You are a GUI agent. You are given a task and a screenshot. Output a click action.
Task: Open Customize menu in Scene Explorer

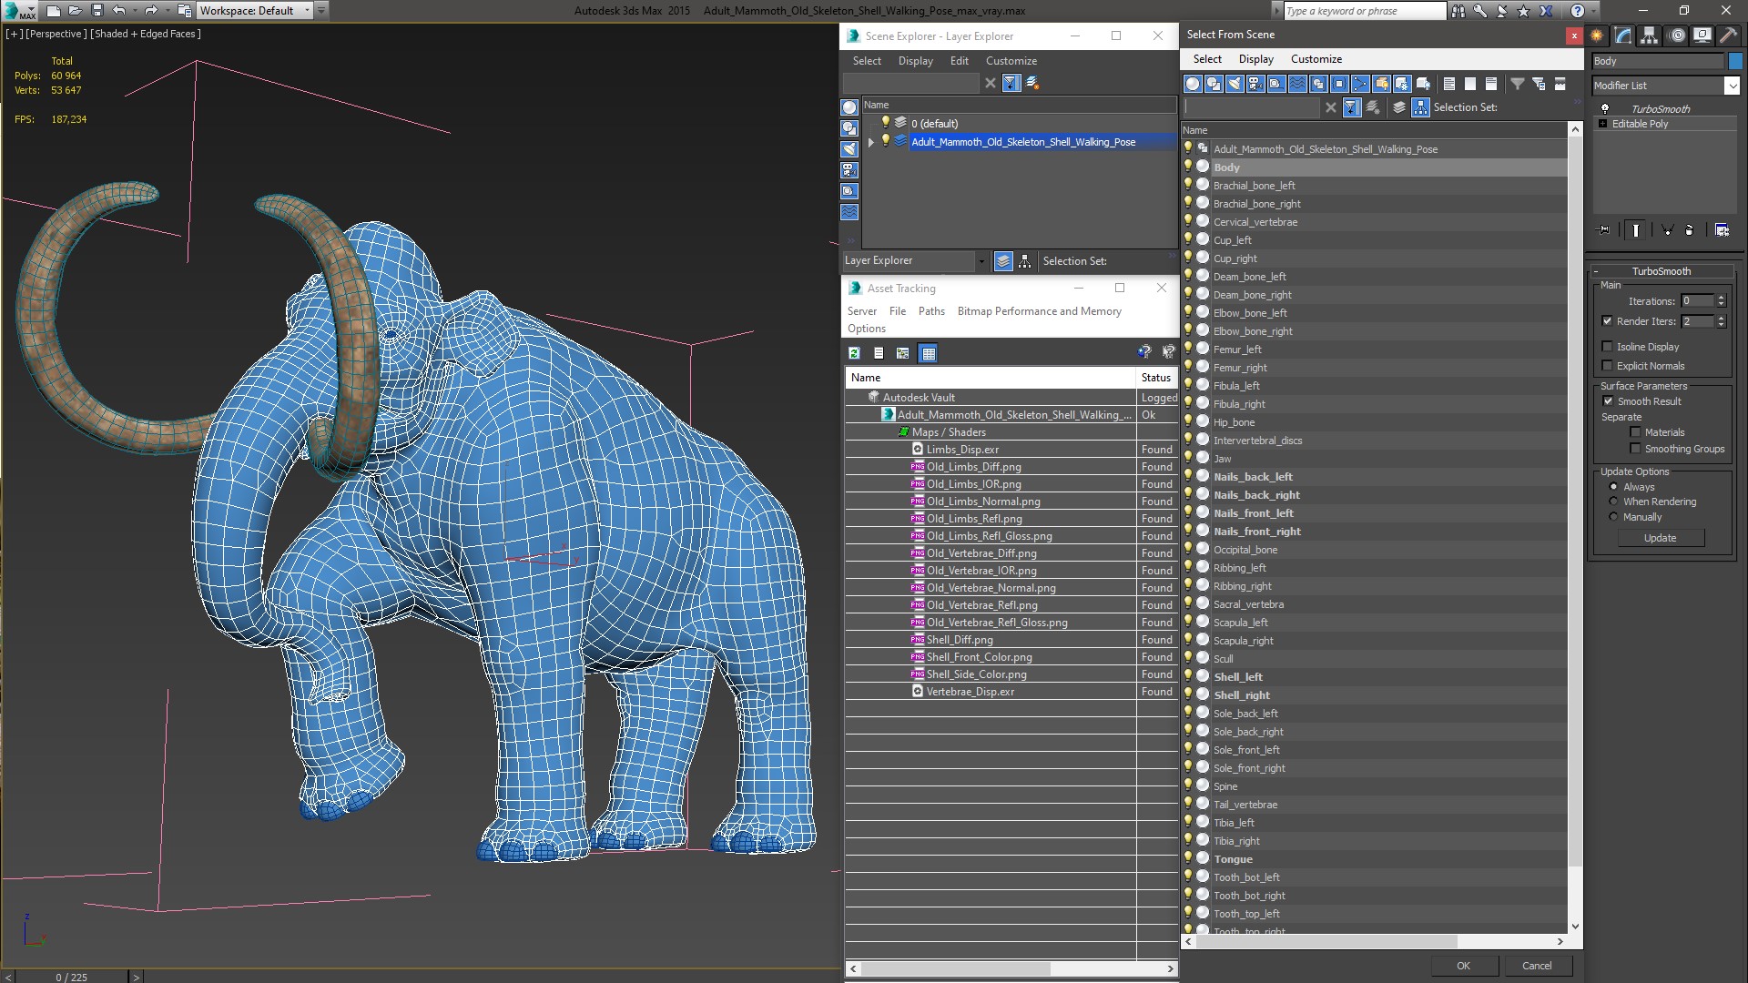pos(1011,61)
